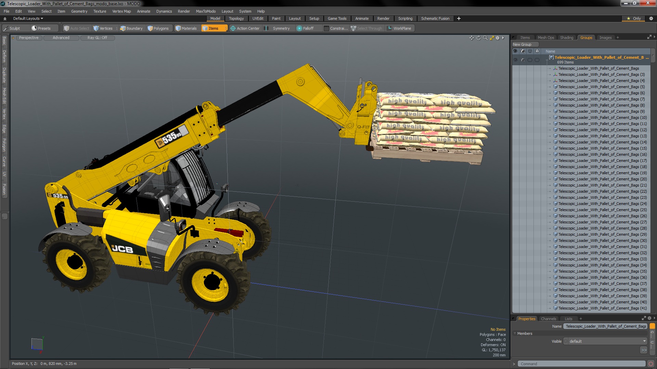The height and width of the screenshot is (369, 657).
Task: Click the New Group button
Action: pyautogui.click(x=525, y=44)
